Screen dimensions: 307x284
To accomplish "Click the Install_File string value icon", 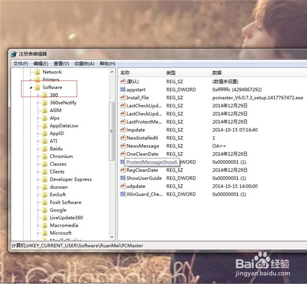I will (x=123, y=98).
